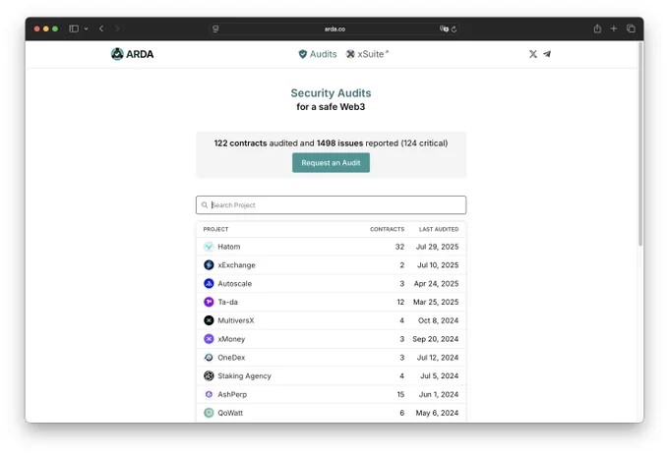Click the AshPerp project logo
669x456 pixels.
pyautogui.click(x=209, y=395)
